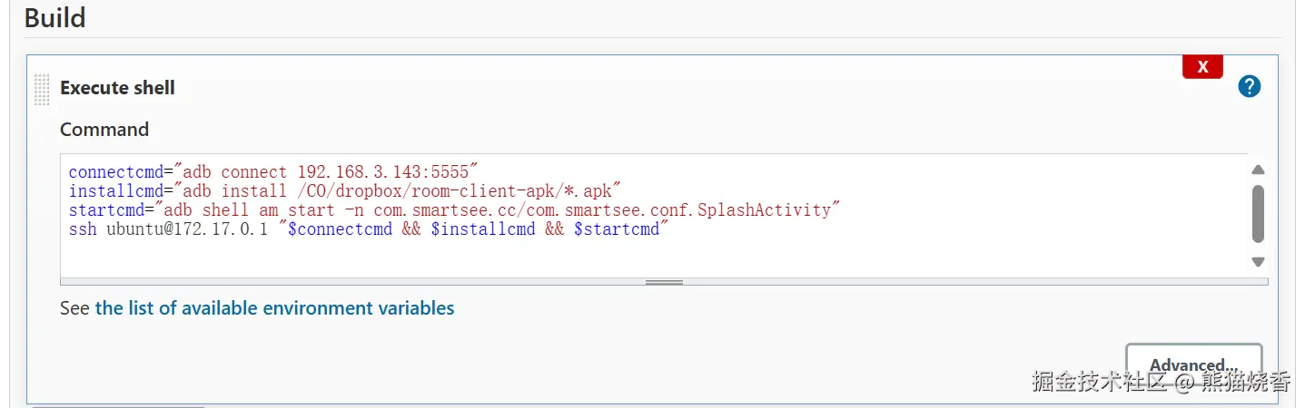Click the ssh ubuntu@172.17.0.1 text

pyautogui.click(x=168, y=229)
